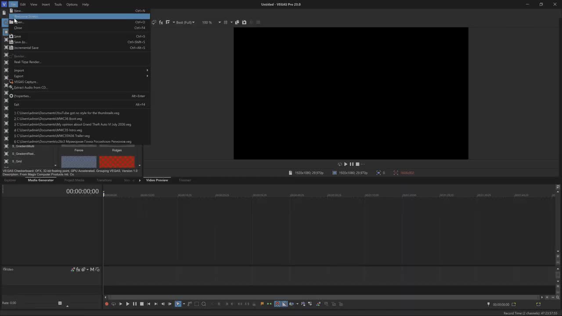Select S_Grid in the generator list
This screenshot has height=316, width=562.
click(17, 162)
